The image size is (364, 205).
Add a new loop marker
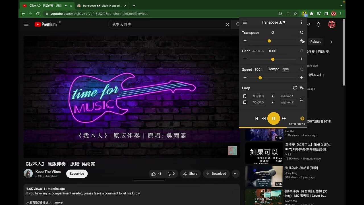click(302, 88)
